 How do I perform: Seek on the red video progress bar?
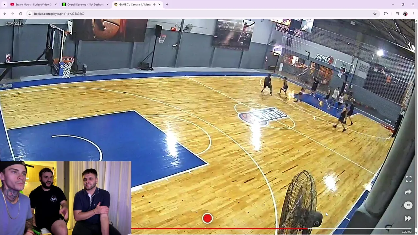click(219, 228)
